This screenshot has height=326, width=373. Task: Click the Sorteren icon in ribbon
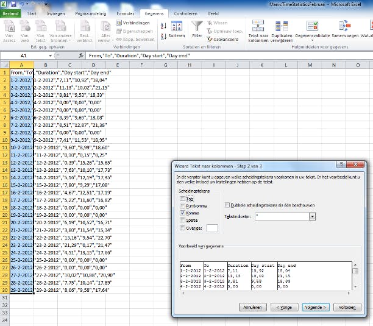coord(177,27)
